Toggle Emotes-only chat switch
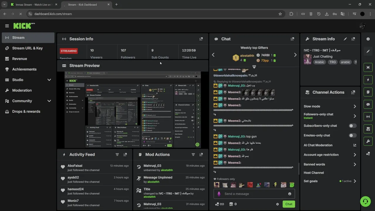 tap(353, 135)
